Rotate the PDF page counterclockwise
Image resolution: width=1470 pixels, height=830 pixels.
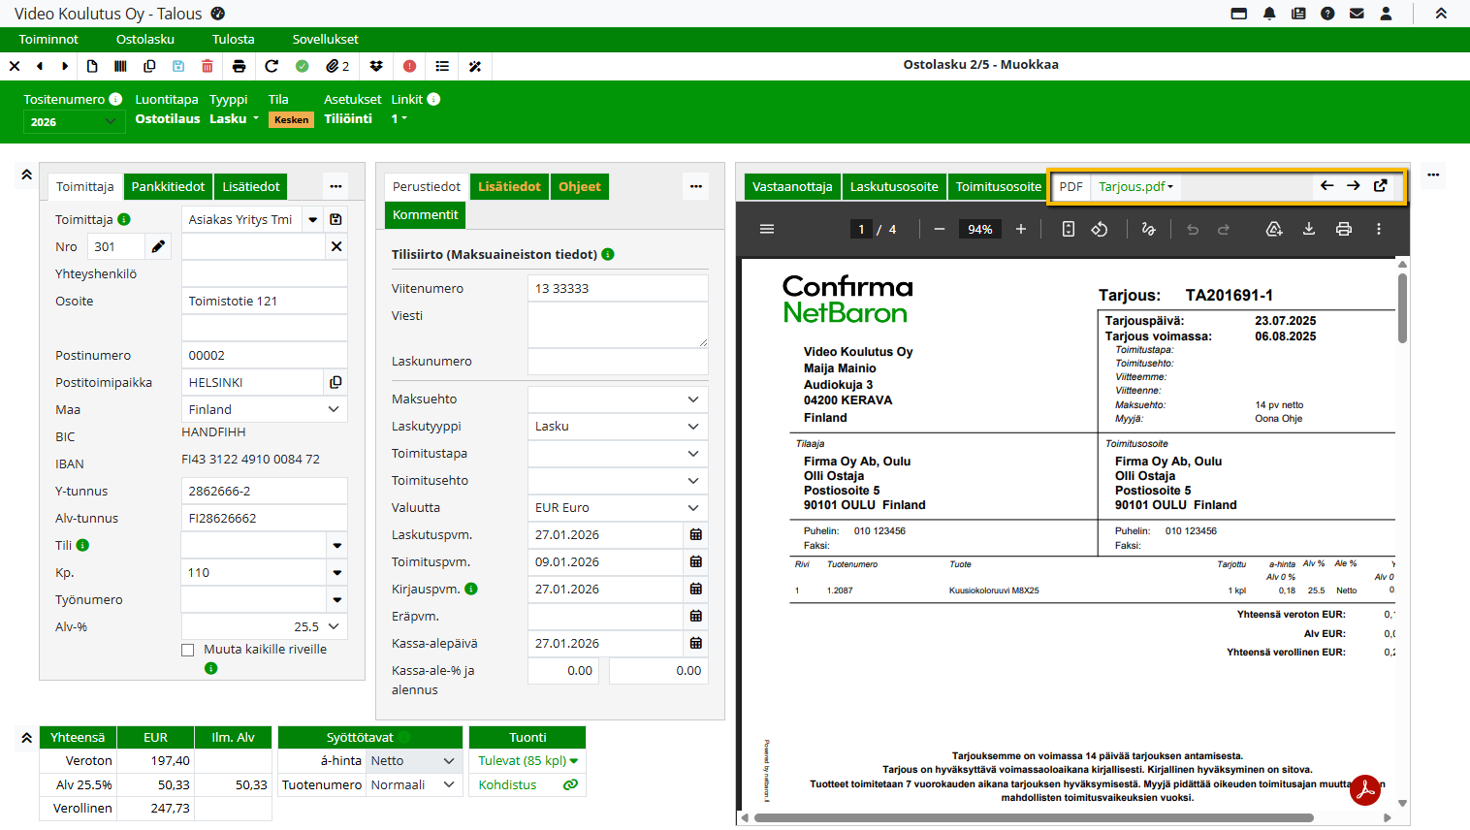[x=1099, y=230]
